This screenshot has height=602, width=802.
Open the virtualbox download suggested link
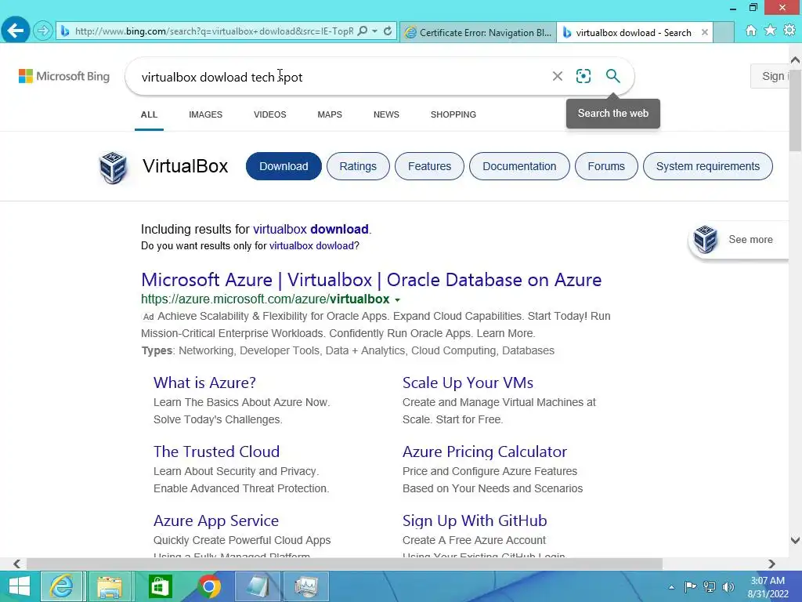coord(310,230)
